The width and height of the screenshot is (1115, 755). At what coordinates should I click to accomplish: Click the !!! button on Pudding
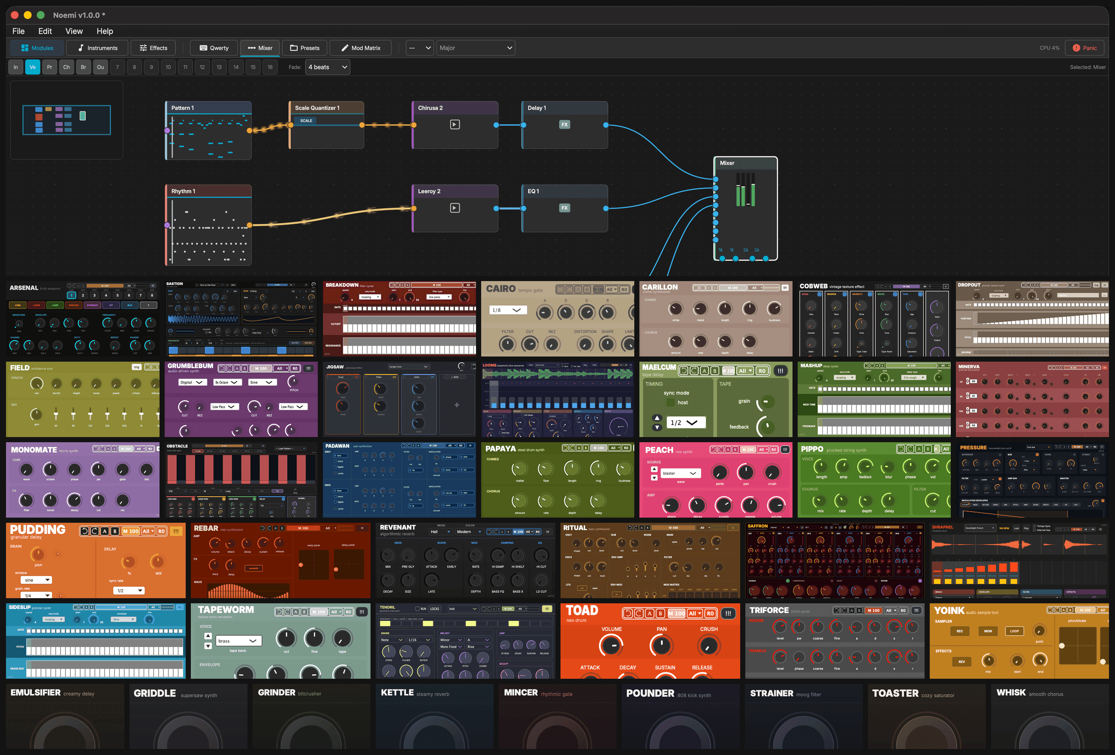176,531
